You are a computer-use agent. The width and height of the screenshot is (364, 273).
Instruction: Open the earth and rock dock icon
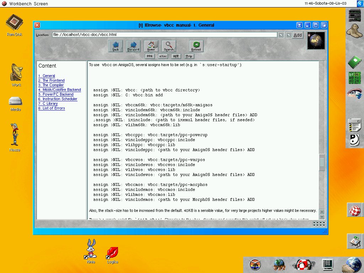[352, 265]
